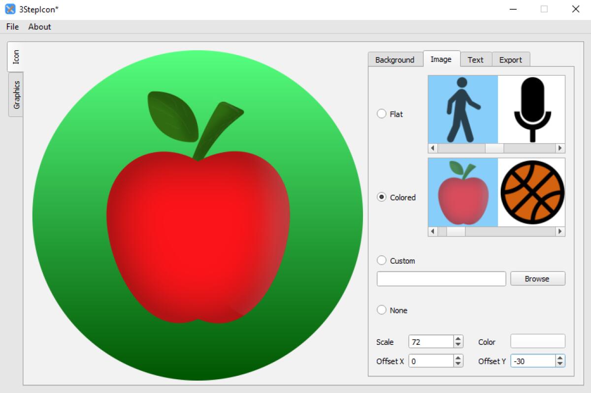
Task: Click the 3StepIcon application icon in title bar
Action: tap(9, 9)
